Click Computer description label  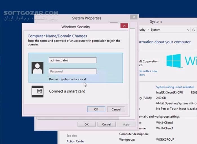pyautogui.click(x=134, y=134)
